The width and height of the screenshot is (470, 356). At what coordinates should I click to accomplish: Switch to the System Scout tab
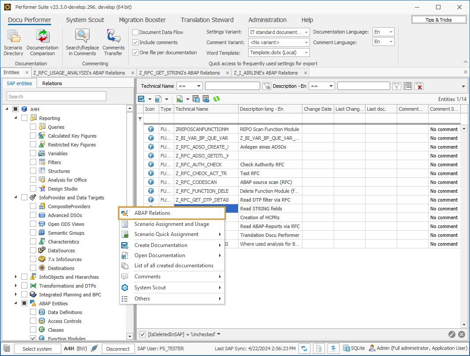pyautogui.click(x=85, y=20)
